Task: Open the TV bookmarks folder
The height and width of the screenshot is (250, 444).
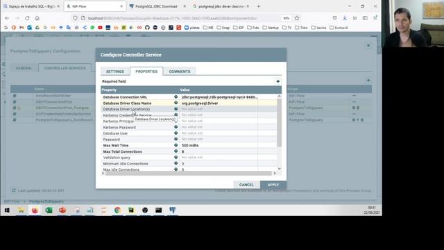Action: pos(287,28)
